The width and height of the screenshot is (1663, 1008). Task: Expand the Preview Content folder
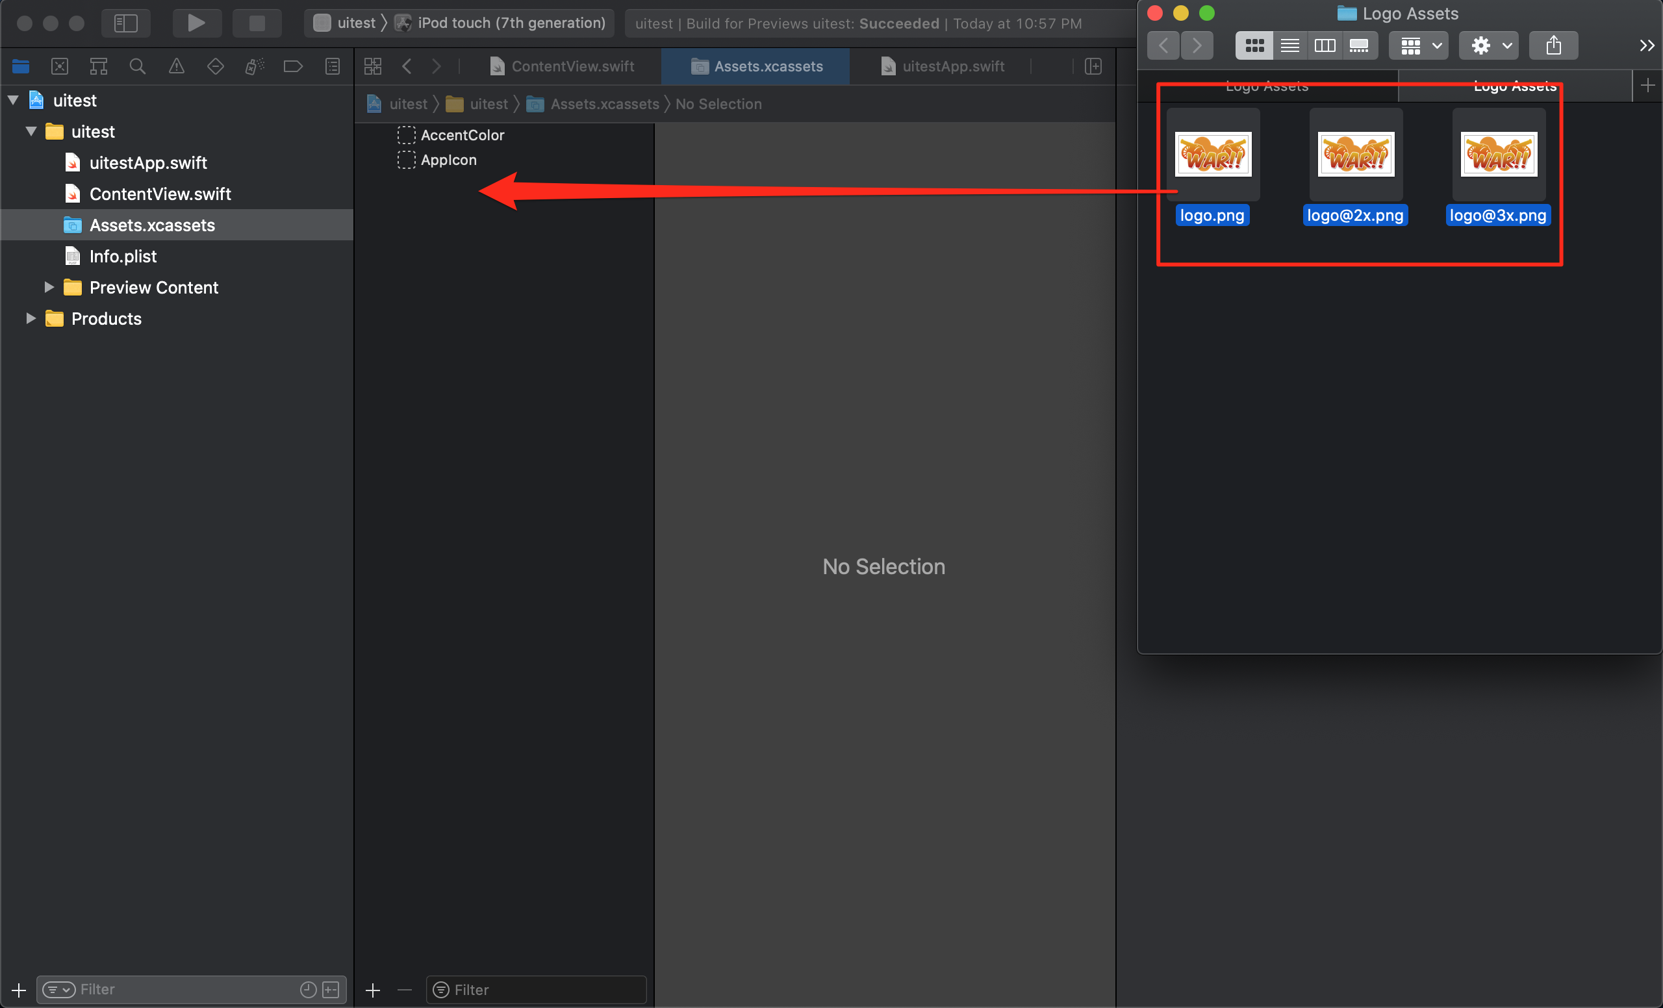(x=49, y=288)
